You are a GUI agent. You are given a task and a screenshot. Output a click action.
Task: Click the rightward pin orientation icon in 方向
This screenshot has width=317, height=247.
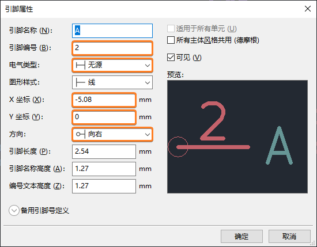[80, 134]
